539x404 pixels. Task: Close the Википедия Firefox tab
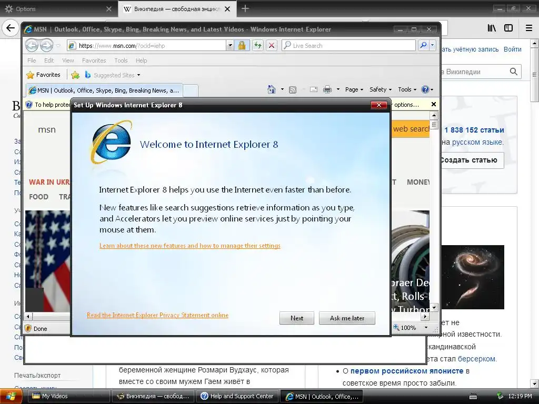point(227,9)
